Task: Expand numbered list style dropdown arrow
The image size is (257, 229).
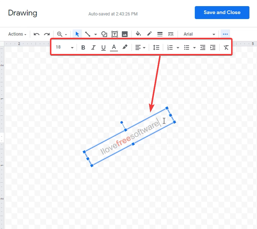Action: (178, 48)
